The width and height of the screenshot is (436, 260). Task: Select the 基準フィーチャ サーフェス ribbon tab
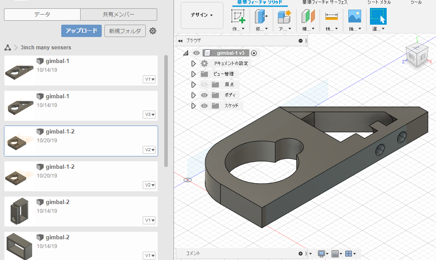325,3
